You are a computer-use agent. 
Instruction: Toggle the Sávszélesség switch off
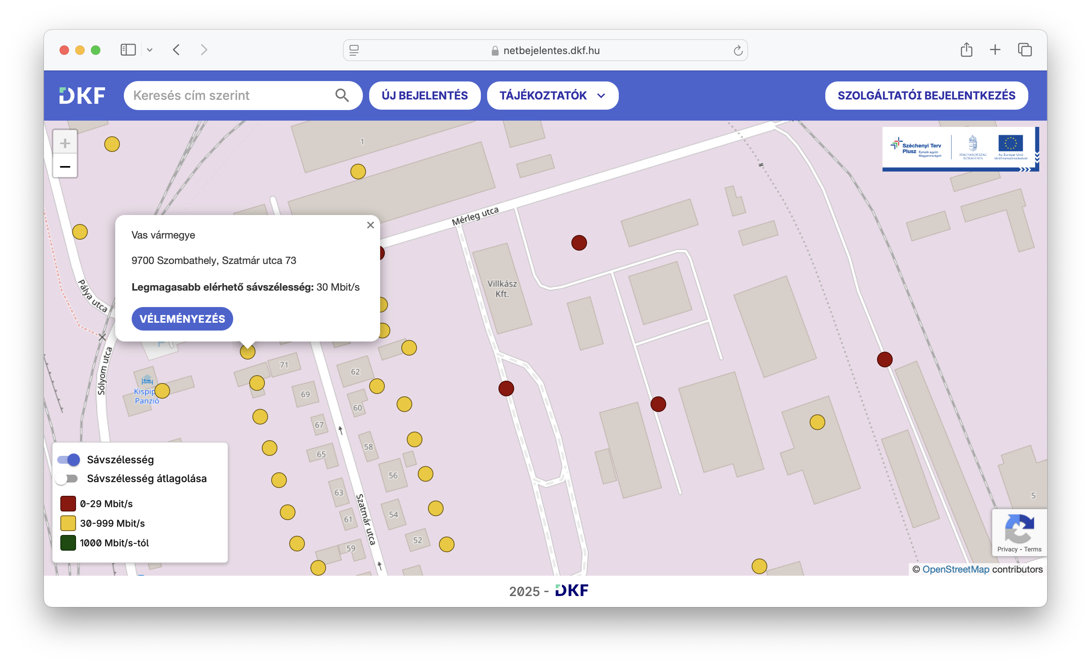point(69,460)
